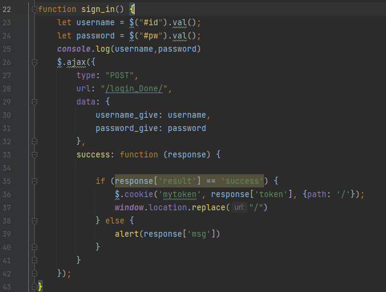Image resolution: width=386 pixels, height=292 pixels.
Task: Click line number 37 in gutter
Action: [x=7, y=208]
